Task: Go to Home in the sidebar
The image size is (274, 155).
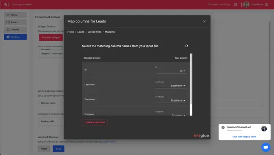Action: click(15, 15)
